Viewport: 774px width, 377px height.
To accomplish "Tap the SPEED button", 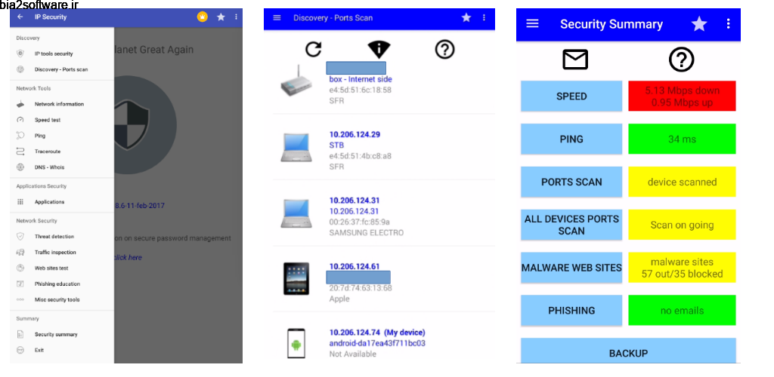I will point(571,97).
